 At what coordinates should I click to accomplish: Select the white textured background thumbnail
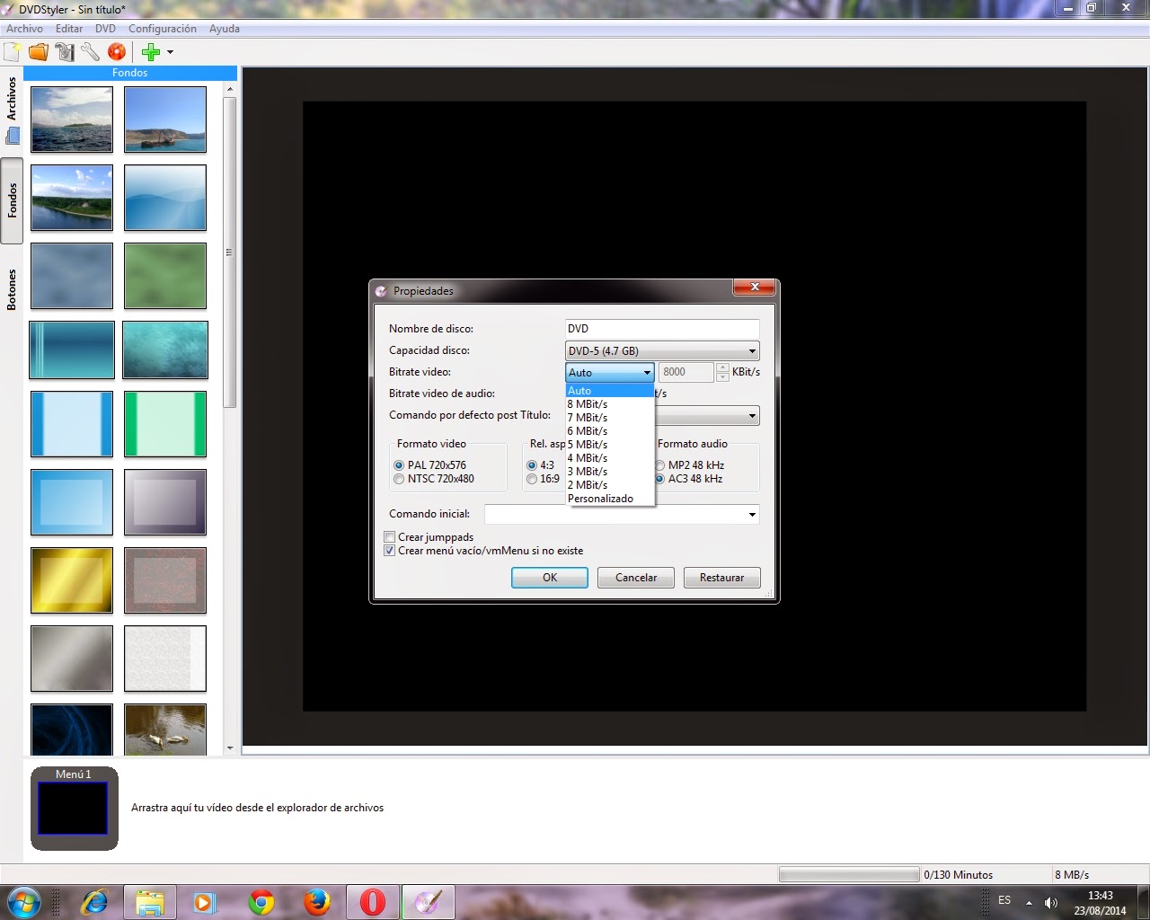pyautogui.click(x=165, y=659)
